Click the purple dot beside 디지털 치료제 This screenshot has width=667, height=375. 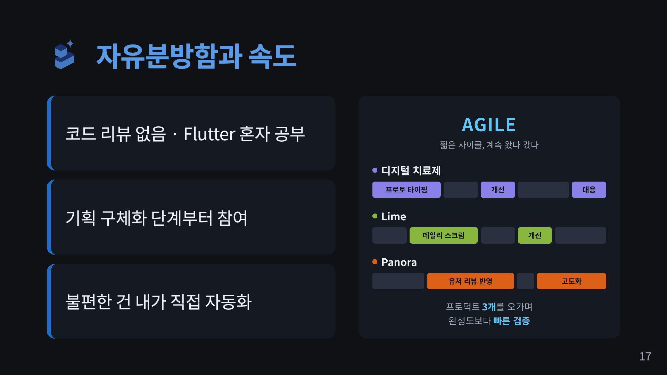[x=375, y=170]
